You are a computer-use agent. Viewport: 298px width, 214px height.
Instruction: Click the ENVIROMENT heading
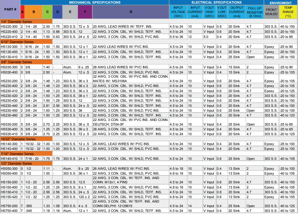coord(280,3)
